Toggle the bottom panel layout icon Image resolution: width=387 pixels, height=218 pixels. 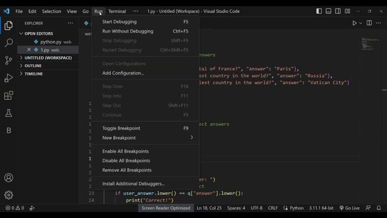[328, 11]
